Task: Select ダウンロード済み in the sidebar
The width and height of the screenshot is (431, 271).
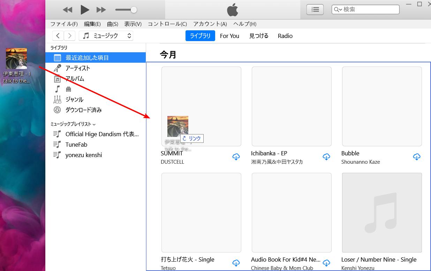Action: point(96,110)
